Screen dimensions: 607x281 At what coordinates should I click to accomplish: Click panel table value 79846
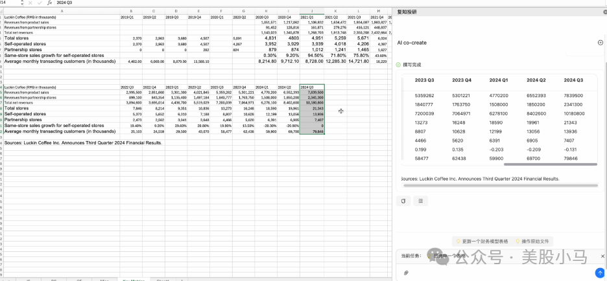tap(571, 159)
